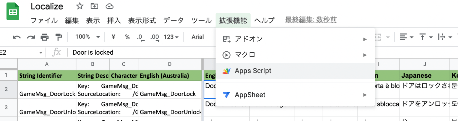The height and width of the screenshot is (121, 458).
Task: Select column D header
Action: (170, 64)
